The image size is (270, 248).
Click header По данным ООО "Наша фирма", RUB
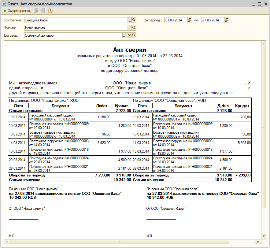coord(70,100)
